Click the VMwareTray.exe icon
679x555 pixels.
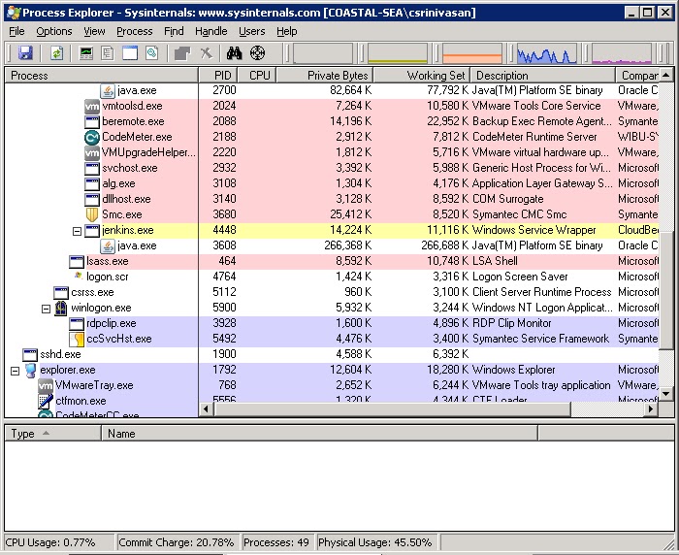point(46,385)
